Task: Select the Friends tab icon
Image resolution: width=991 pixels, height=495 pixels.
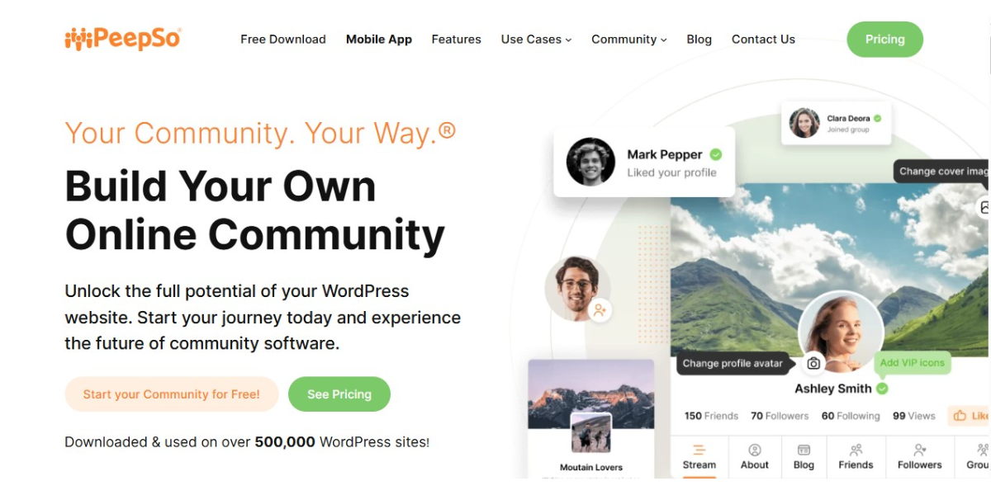Action: (x=856, y=450)
